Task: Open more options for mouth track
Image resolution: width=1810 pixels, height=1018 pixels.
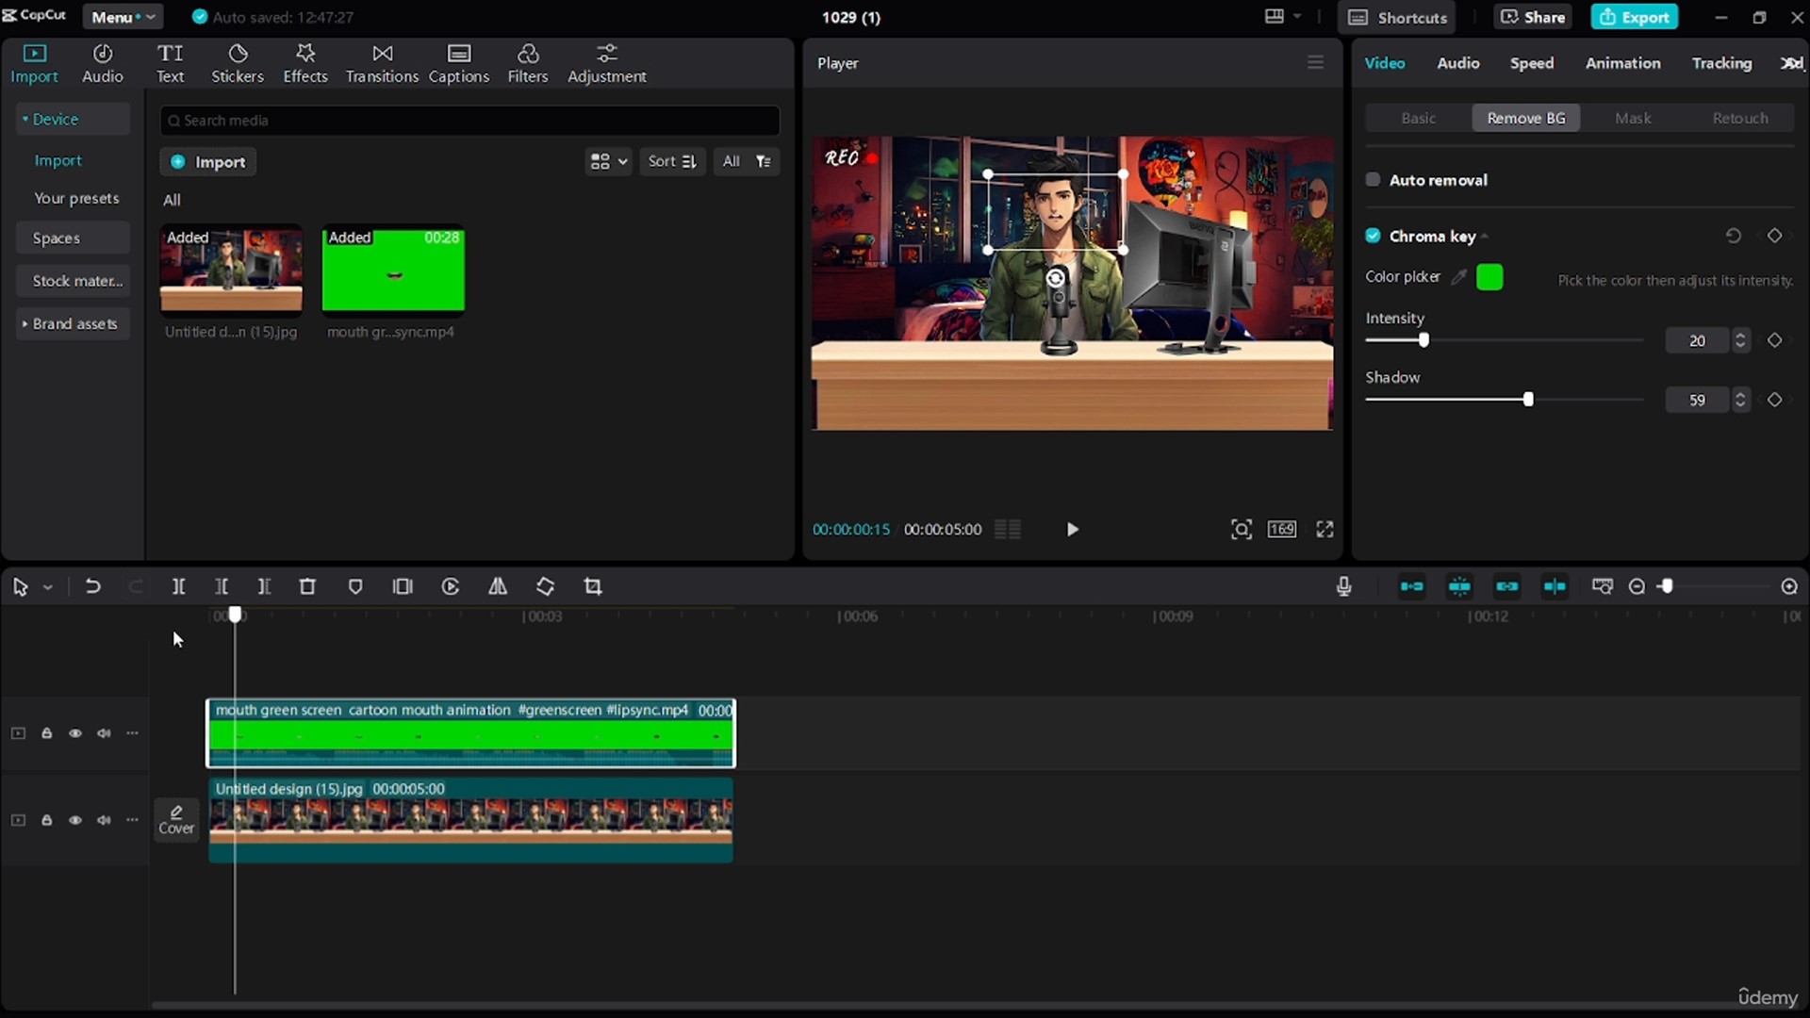Action: tap(132, 733)
